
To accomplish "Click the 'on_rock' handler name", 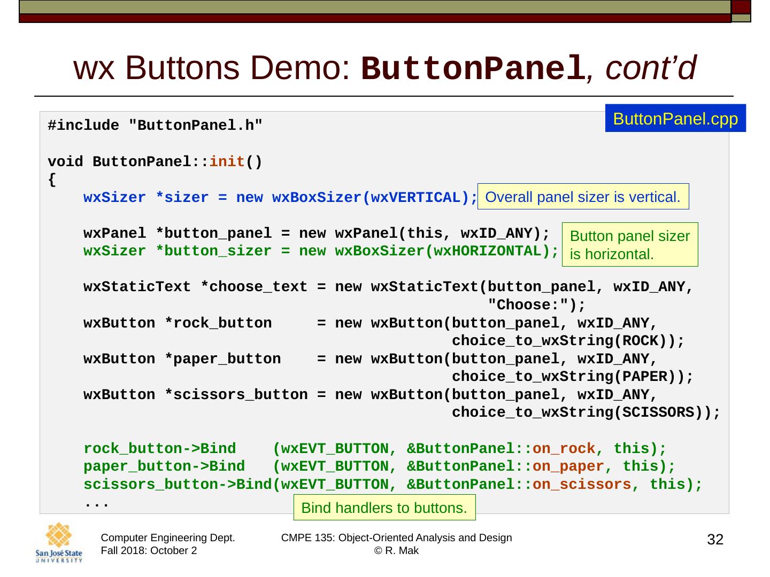I will [x=564, y=449].
